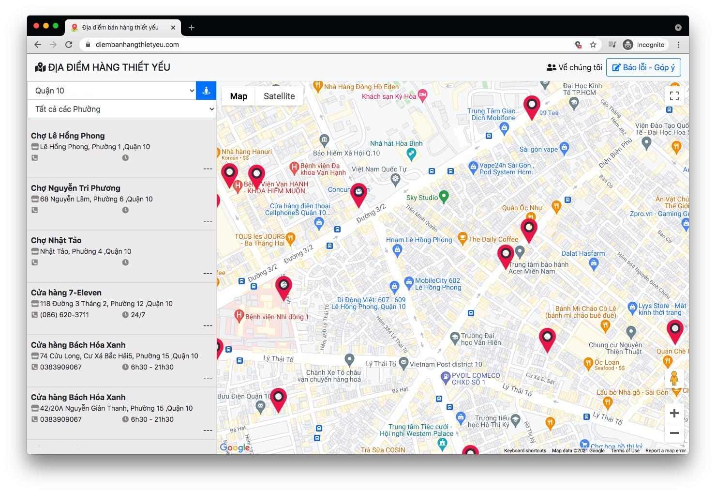
Task: Click the The Daily Coffee pin
Action: (462, 238)
